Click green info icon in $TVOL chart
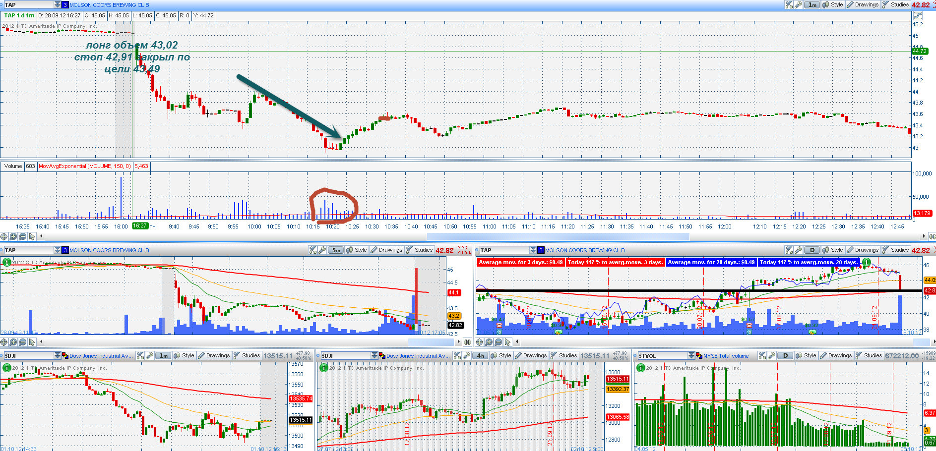The height and width of the screenshot is (451, 936). [x=640, y=368]
